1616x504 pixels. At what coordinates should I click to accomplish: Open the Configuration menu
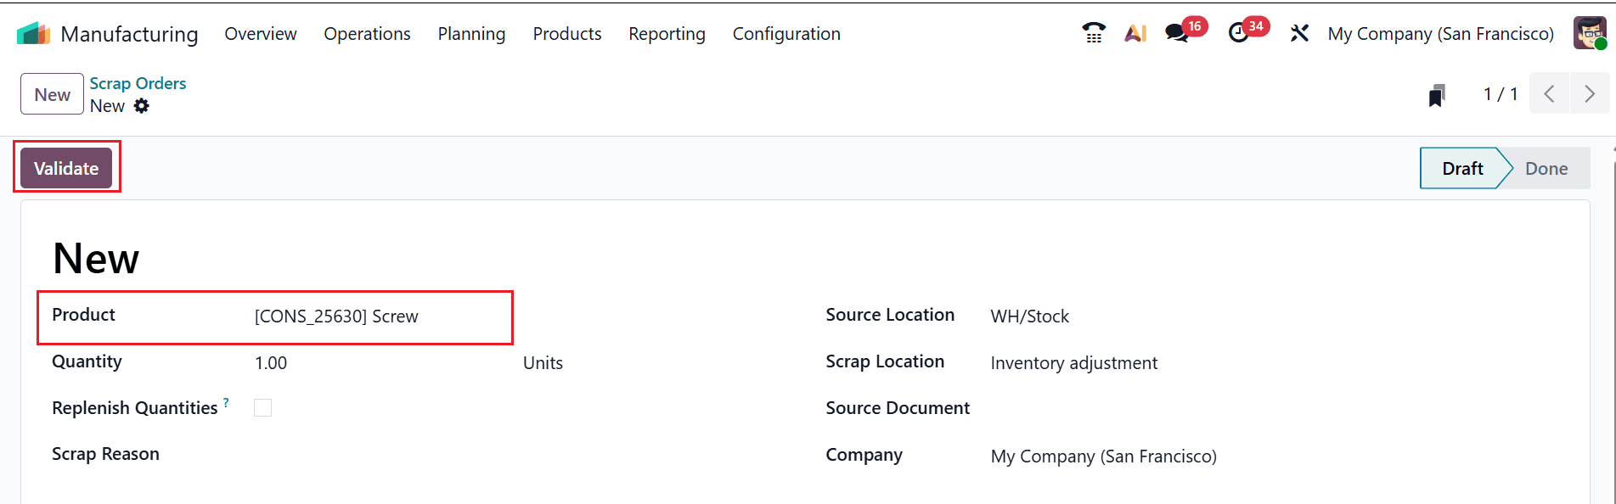(x=786, y=34)
